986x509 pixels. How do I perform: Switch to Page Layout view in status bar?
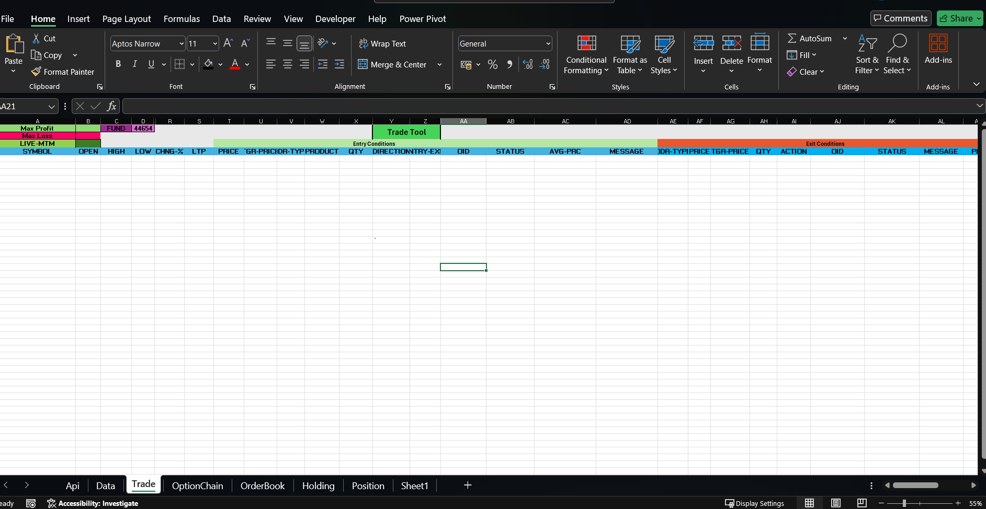pyautogui.click(x=836, y=503)
